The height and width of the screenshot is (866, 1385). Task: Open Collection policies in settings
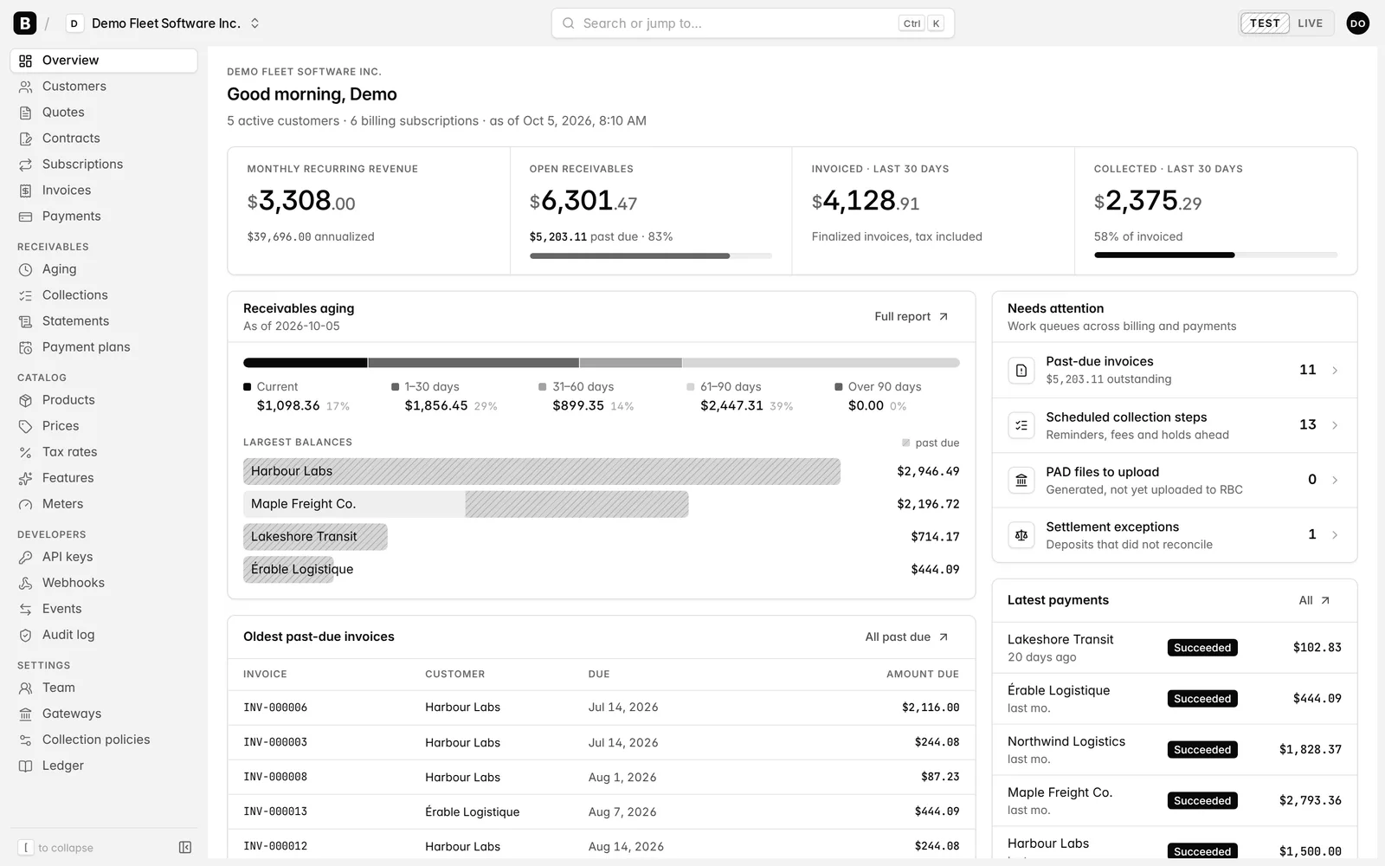(x=104, y=740)
